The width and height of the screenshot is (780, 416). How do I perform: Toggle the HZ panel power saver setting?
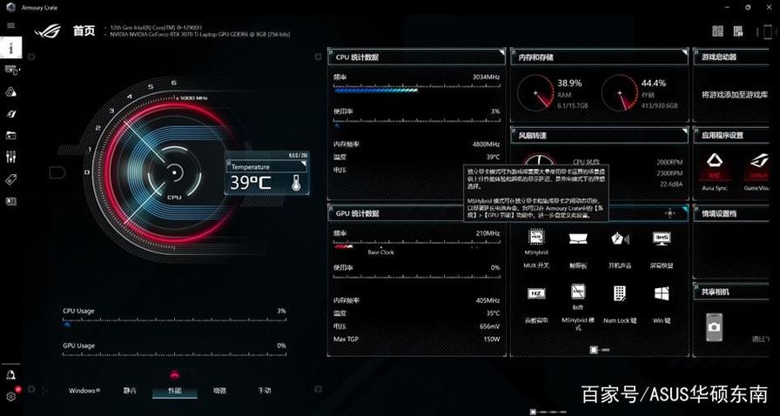click(x=536, y=305)
